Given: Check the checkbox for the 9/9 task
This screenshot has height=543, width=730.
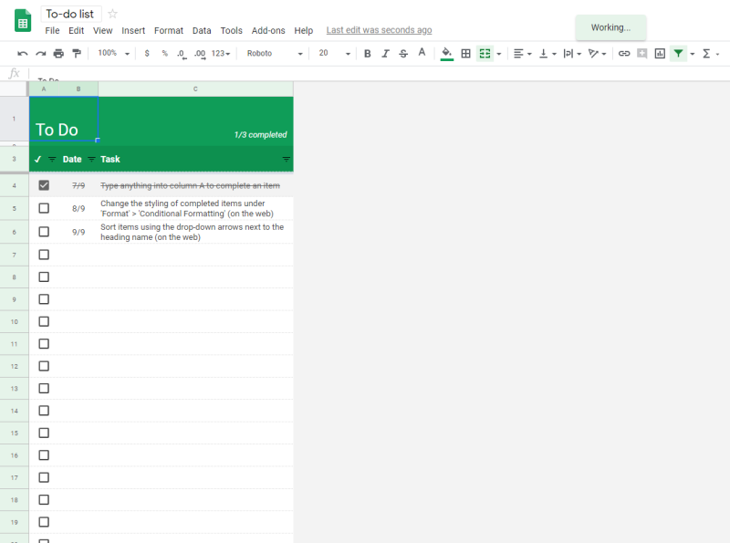Looking at the screenshot, I should coord(44,232).
